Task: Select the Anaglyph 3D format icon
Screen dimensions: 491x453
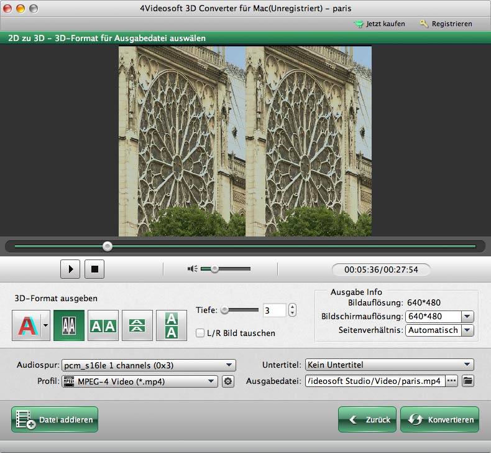Action: tap(26, 325)
